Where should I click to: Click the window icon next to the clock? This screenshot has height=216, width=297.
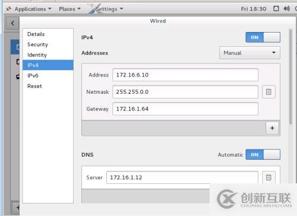(276, 8)
